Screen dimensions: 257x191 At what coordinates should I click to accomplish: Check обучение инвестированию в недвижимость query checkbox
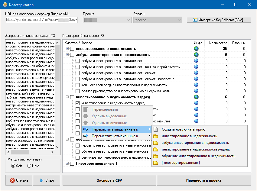point(77,152)
